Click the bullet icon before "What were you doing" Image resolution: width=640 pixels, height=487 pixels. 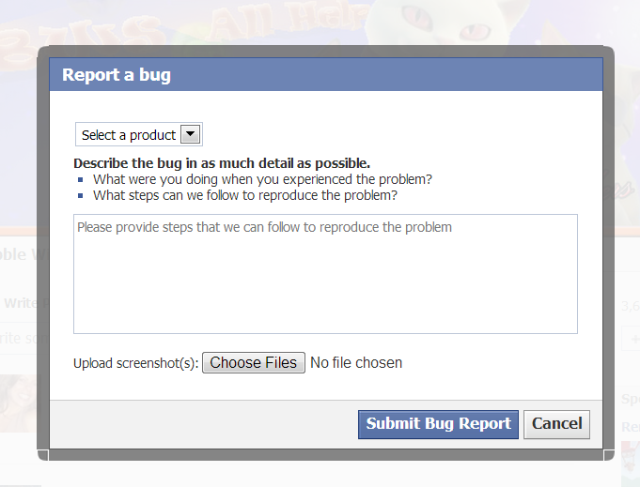click(x=81, y=180)
